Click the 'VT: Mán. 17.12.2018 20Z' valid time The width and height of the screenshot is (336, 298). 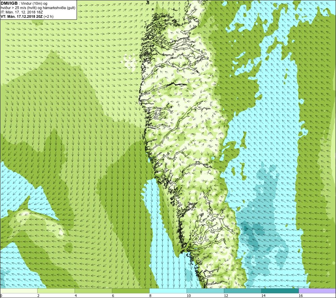click(x=22, y=16)
